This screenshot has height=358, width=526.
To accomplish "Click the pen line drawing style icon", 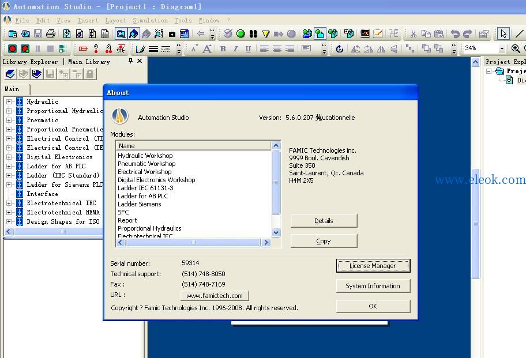I will pyautogui.click(x=140, y=49).
